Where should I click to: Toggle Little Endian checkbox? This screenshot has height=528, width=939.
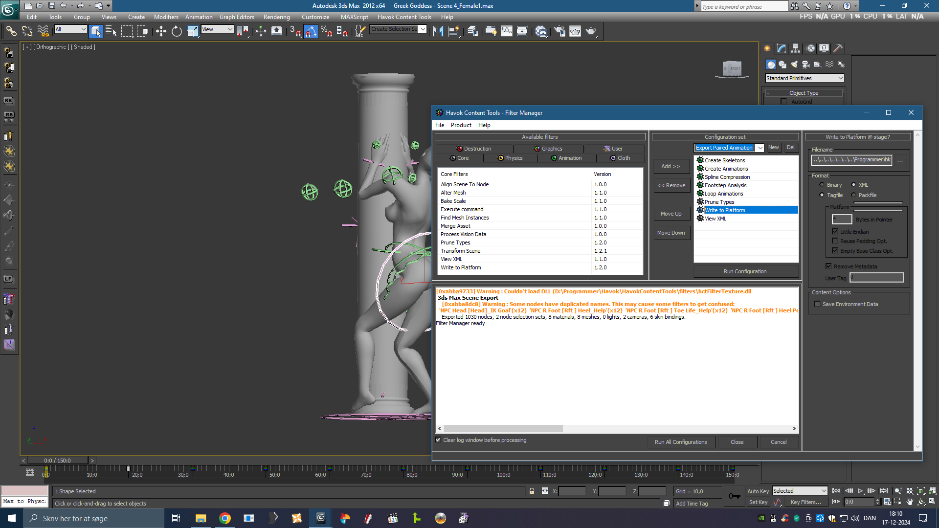(835, 232)
